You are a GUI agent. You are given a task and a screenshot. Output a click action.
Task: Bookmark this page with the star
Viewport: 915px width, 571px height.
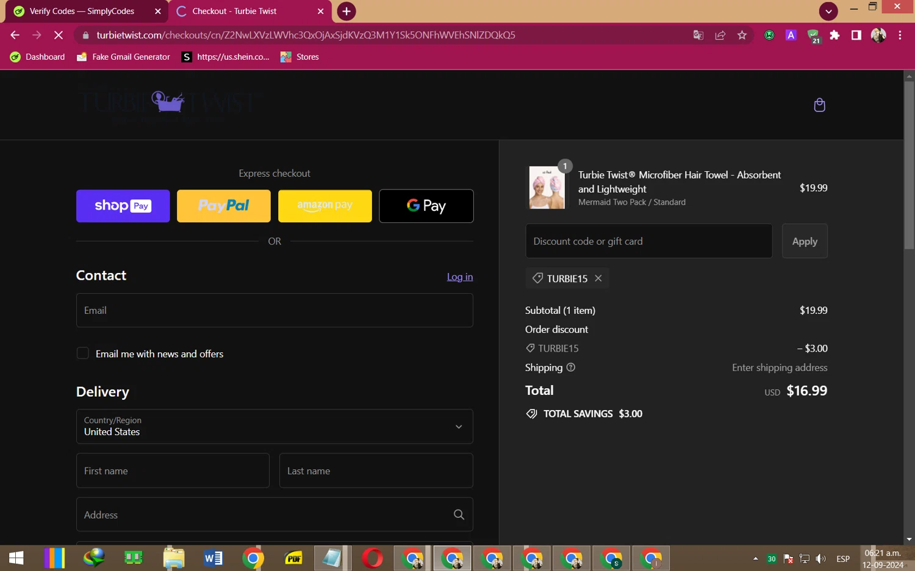click(x=742, y=35)
